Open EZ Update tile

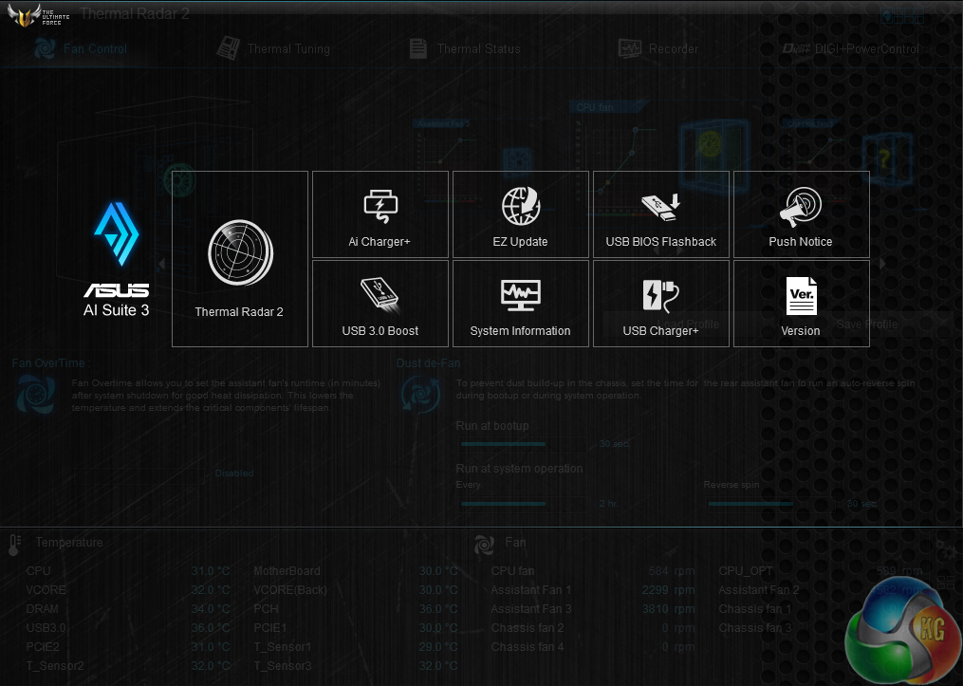520,214
